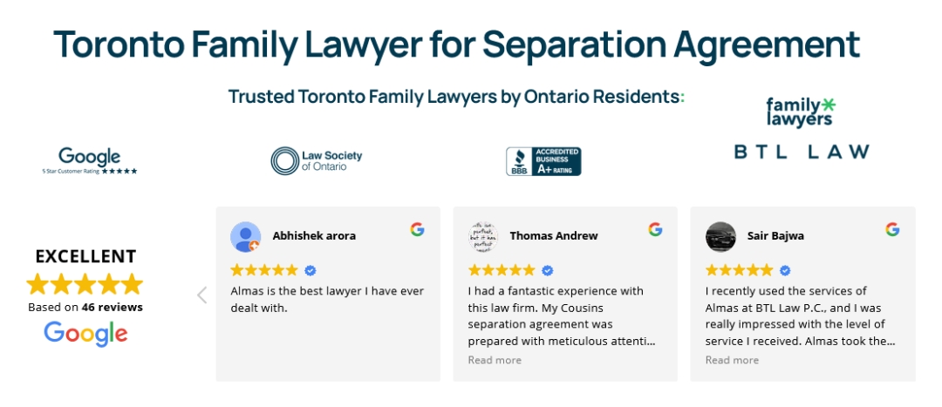Go to previous reviews with left arrow
942x407 pixels.
(x=202, y=295)
